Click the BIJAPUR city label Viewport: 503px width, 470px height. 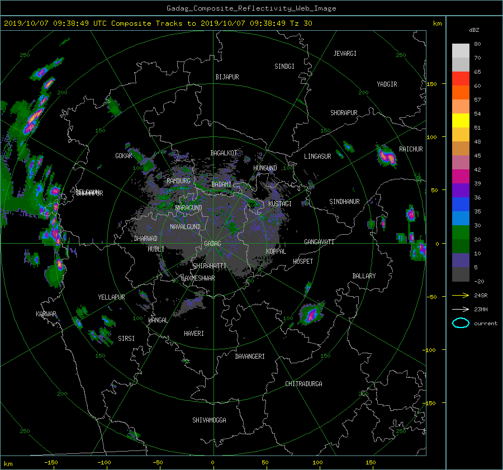227,77
